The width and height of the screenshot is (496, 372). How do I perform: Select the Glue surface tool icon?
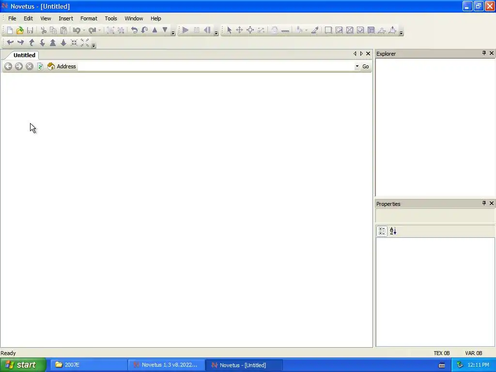339,31
